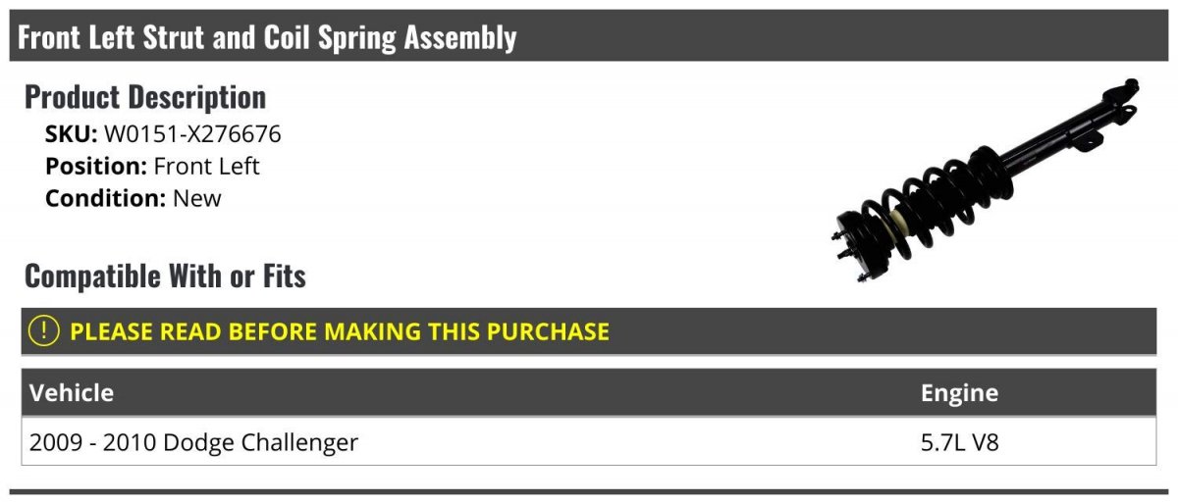Click the yellow exclamation warning icon
The height and width of the screenshot is (504, 1178).
click(45, 330)
